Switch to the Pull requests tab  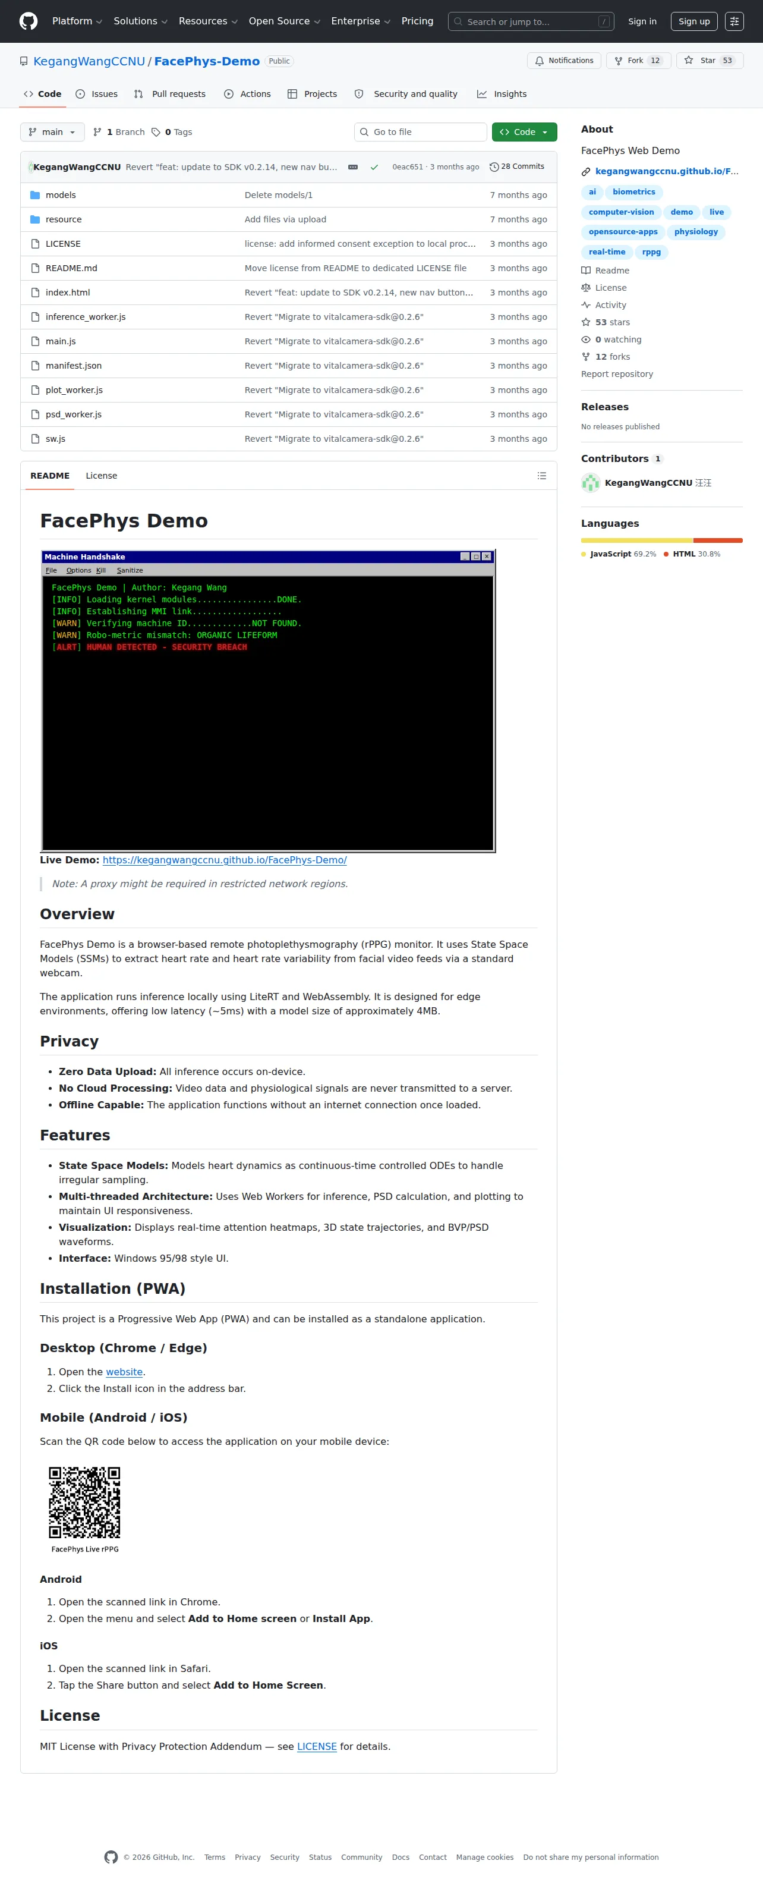pos(170,94)
